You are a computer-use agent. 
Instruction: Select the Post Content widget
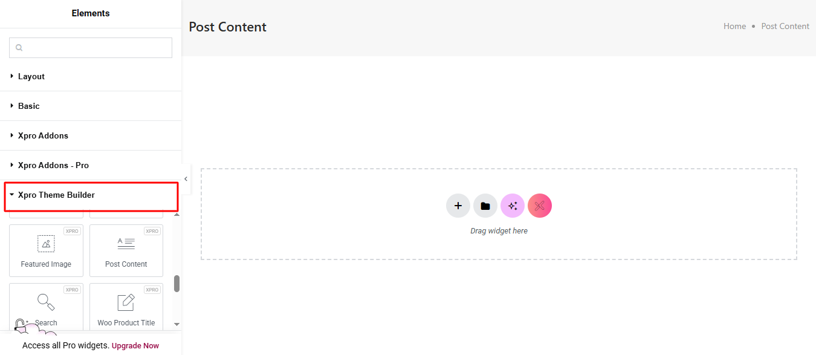pyautogui.click(x=126, y=251)
